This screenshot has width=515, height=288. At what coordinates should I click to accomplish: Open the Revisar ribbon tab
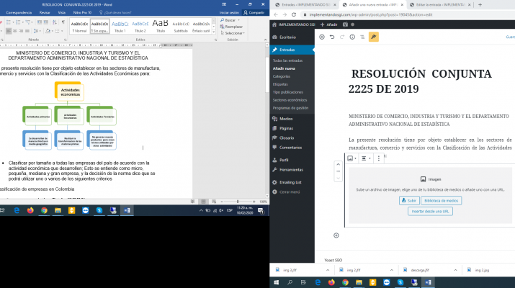pos(45,12)
